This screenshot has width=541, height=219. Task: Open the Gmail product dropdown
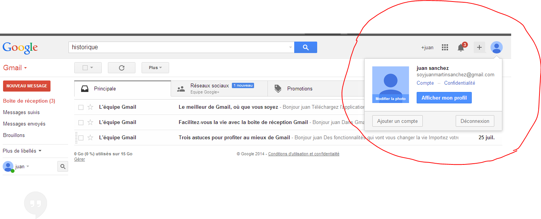(15, 68)
